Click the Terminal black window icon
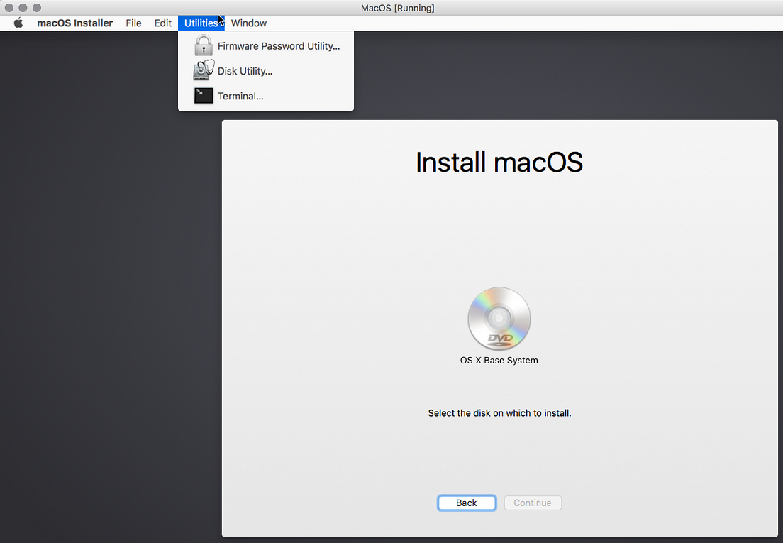The width and height of the screenshot is (783, 543). coord(204,95)
